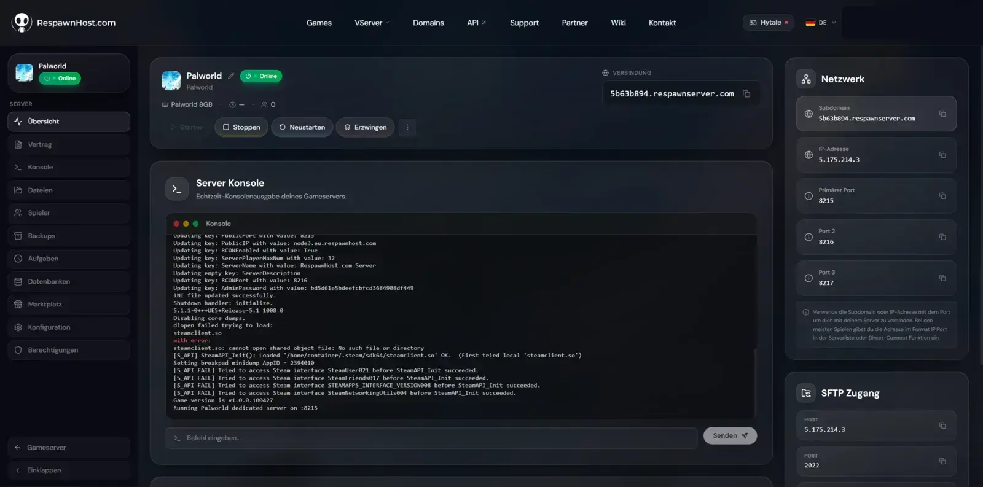Open the Aufgaben tasks section
The image size is (983, 487).
pyautogui.click(x=69, y=259)
